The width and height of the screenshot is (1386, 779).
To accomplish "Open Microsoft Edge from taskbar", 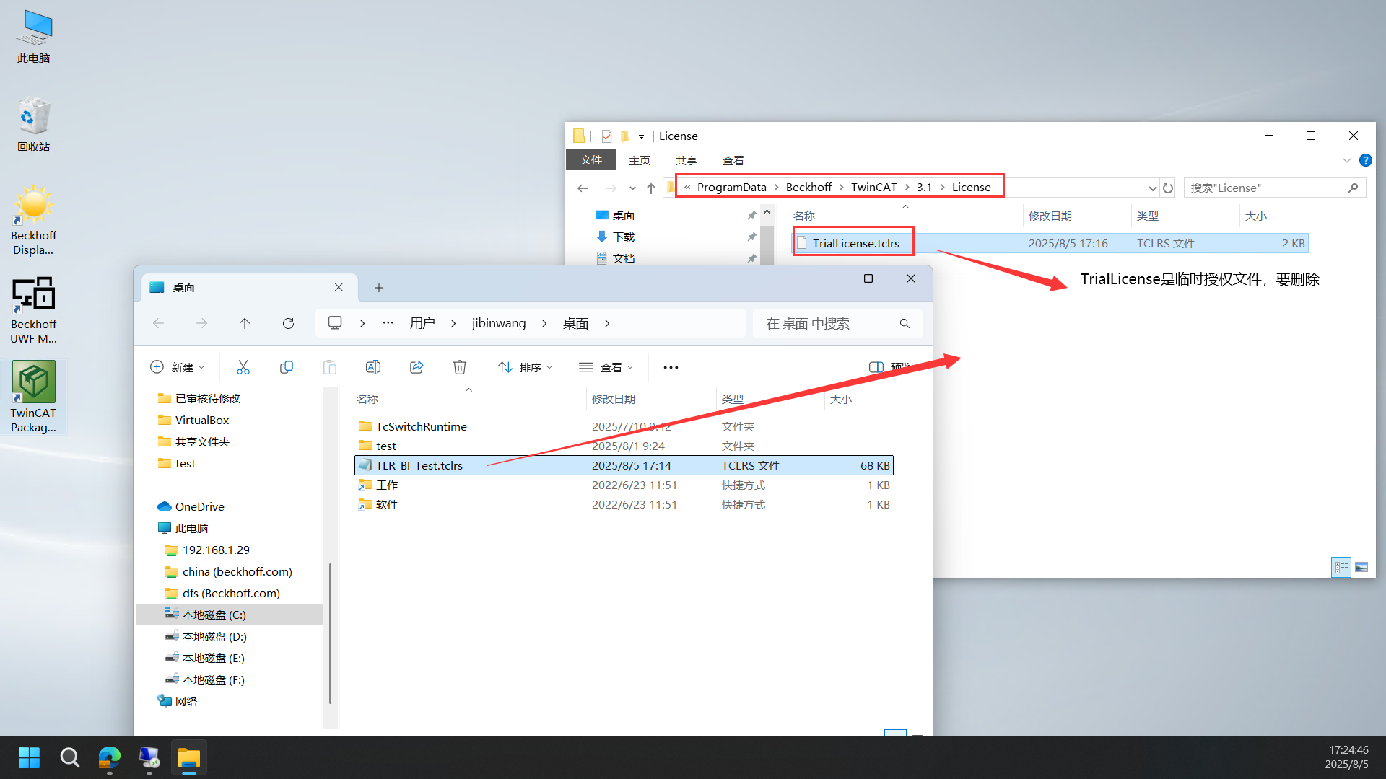I will click(110, 757).
